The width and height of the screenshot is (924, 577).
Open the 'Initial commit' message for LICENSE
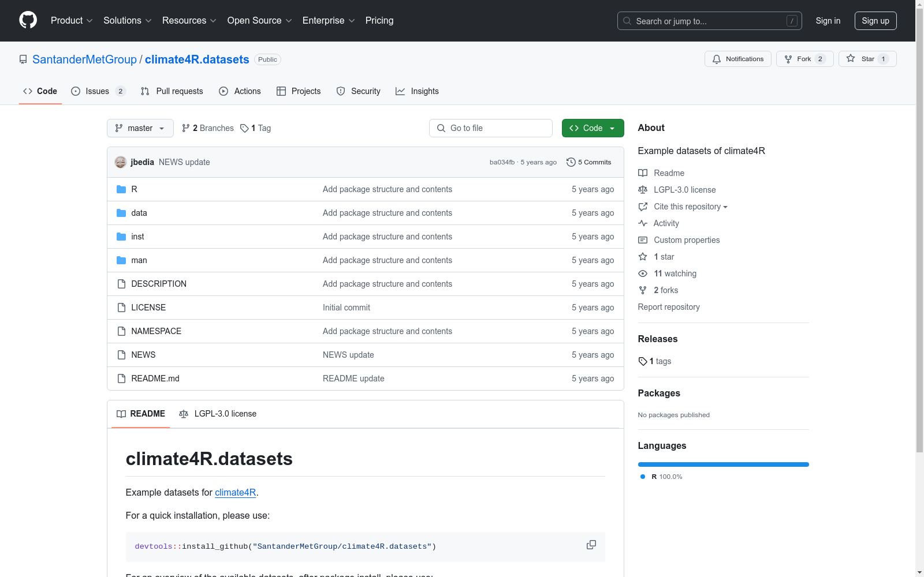point(346,308)
